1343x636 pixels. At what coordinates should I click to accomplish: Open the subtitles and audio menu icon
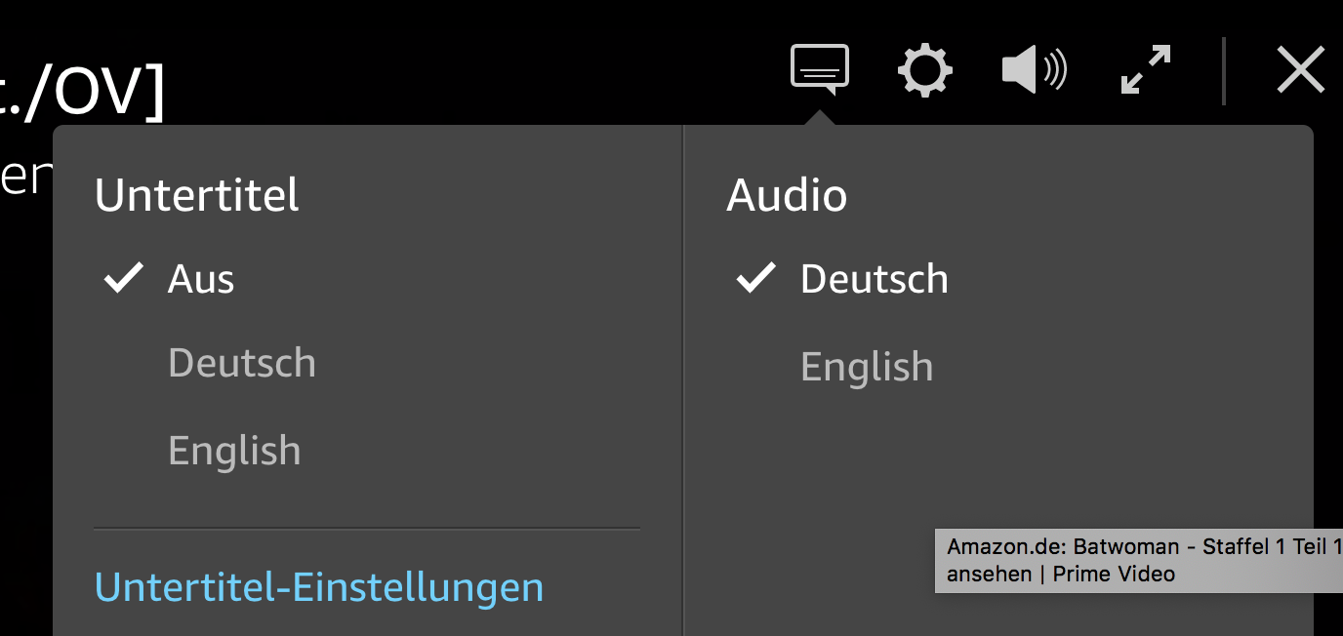(x=820, y=70)
